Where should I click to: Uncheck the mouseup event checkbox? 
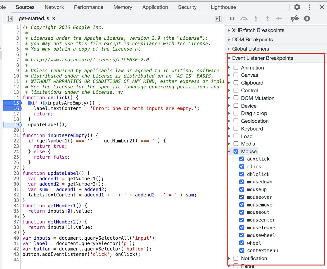click(242, 189)
